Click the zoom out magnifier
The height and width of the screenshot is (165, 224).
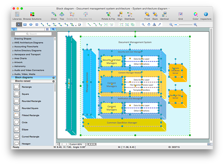pyautogui.click(x=171, y=25)
